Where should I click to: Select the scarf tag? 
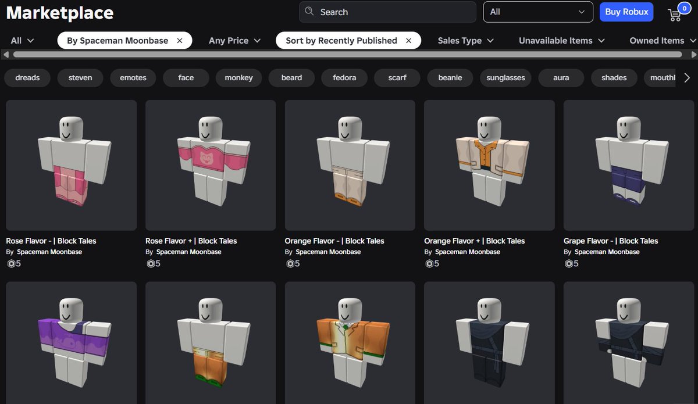[x=397, y=77]
